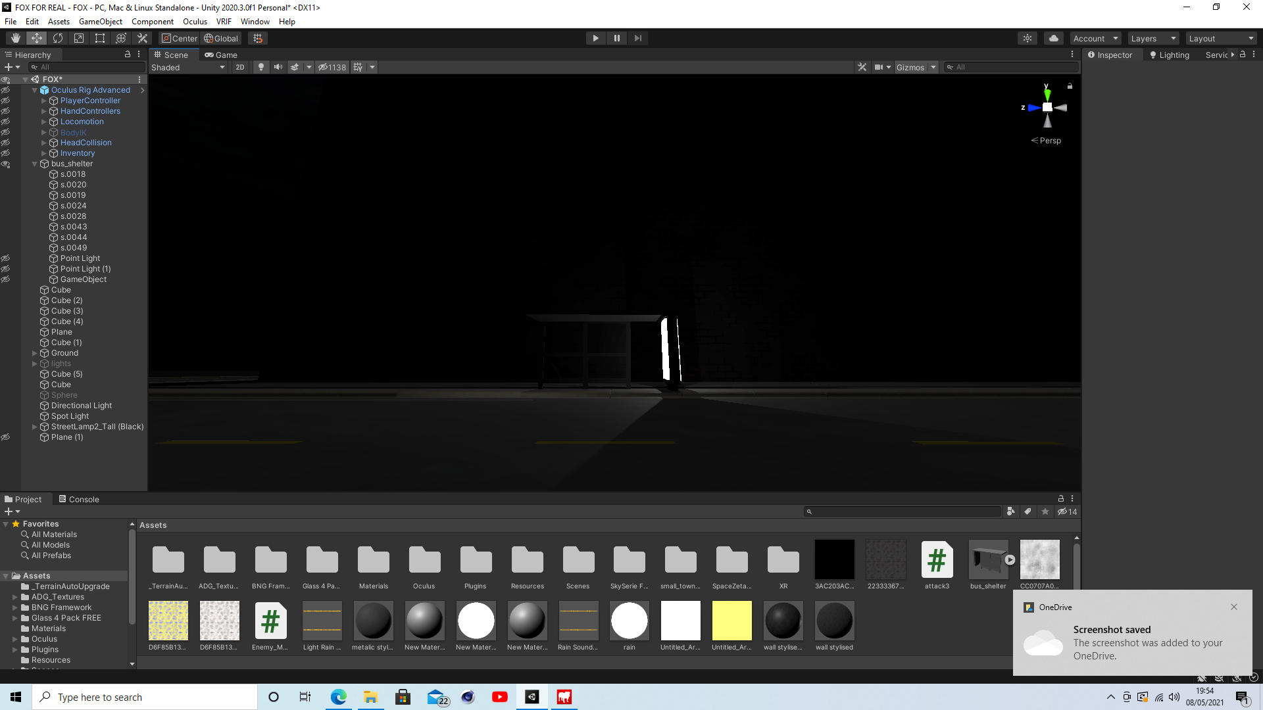The height and width of the screenshot is (710, 1263).
Task: Filter assets by type icon
Action: click(1010, 511)
